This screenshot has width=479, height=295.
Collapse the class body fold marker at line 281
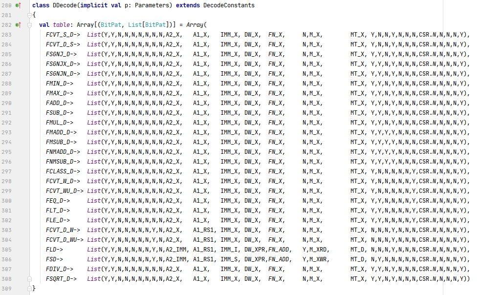pyautogui.click(x=30, y=15)
